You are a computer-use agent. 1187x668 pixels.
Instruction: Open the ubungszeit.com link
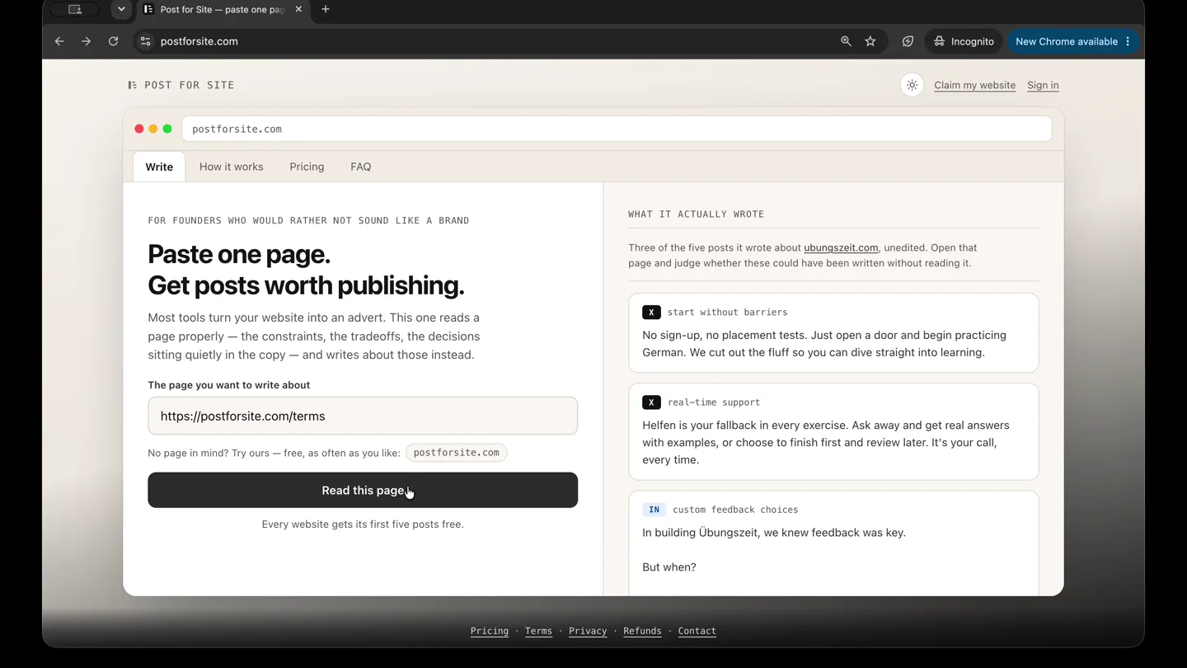841,247
